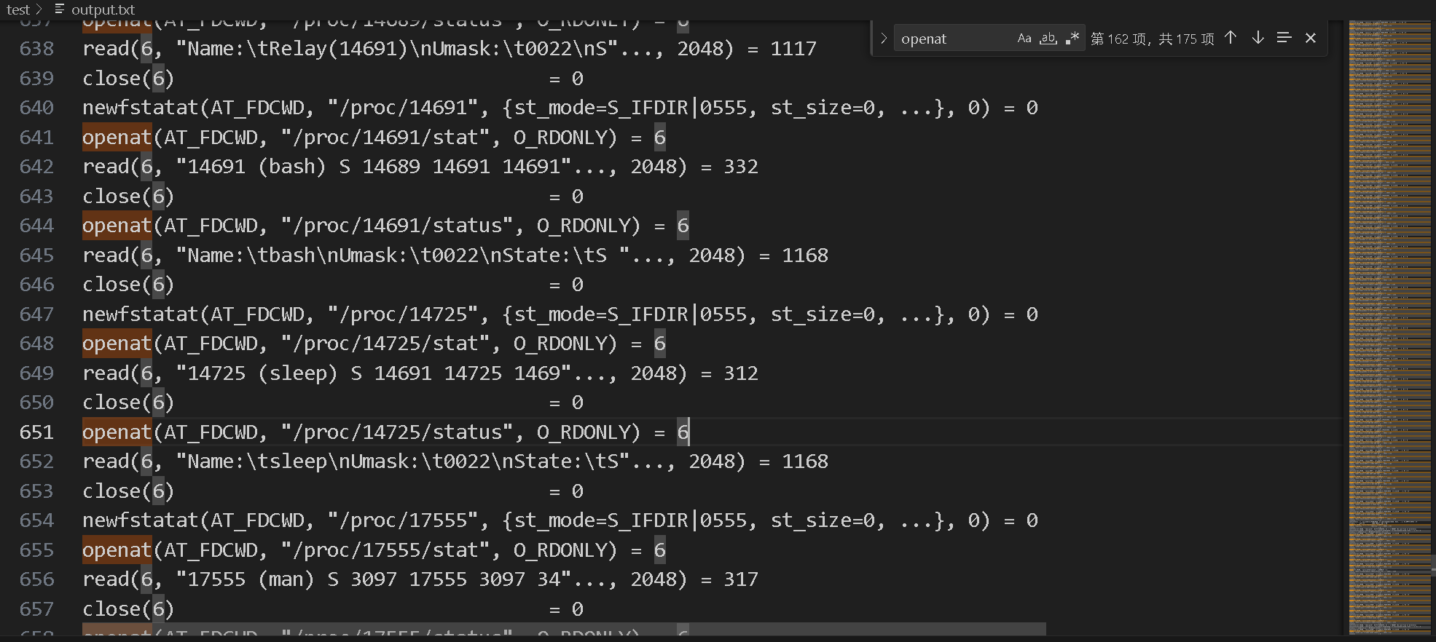The image size is (1436, 642).
Task: Click openat on line 641
Action: pyautogui.click(x=117, y=138)
